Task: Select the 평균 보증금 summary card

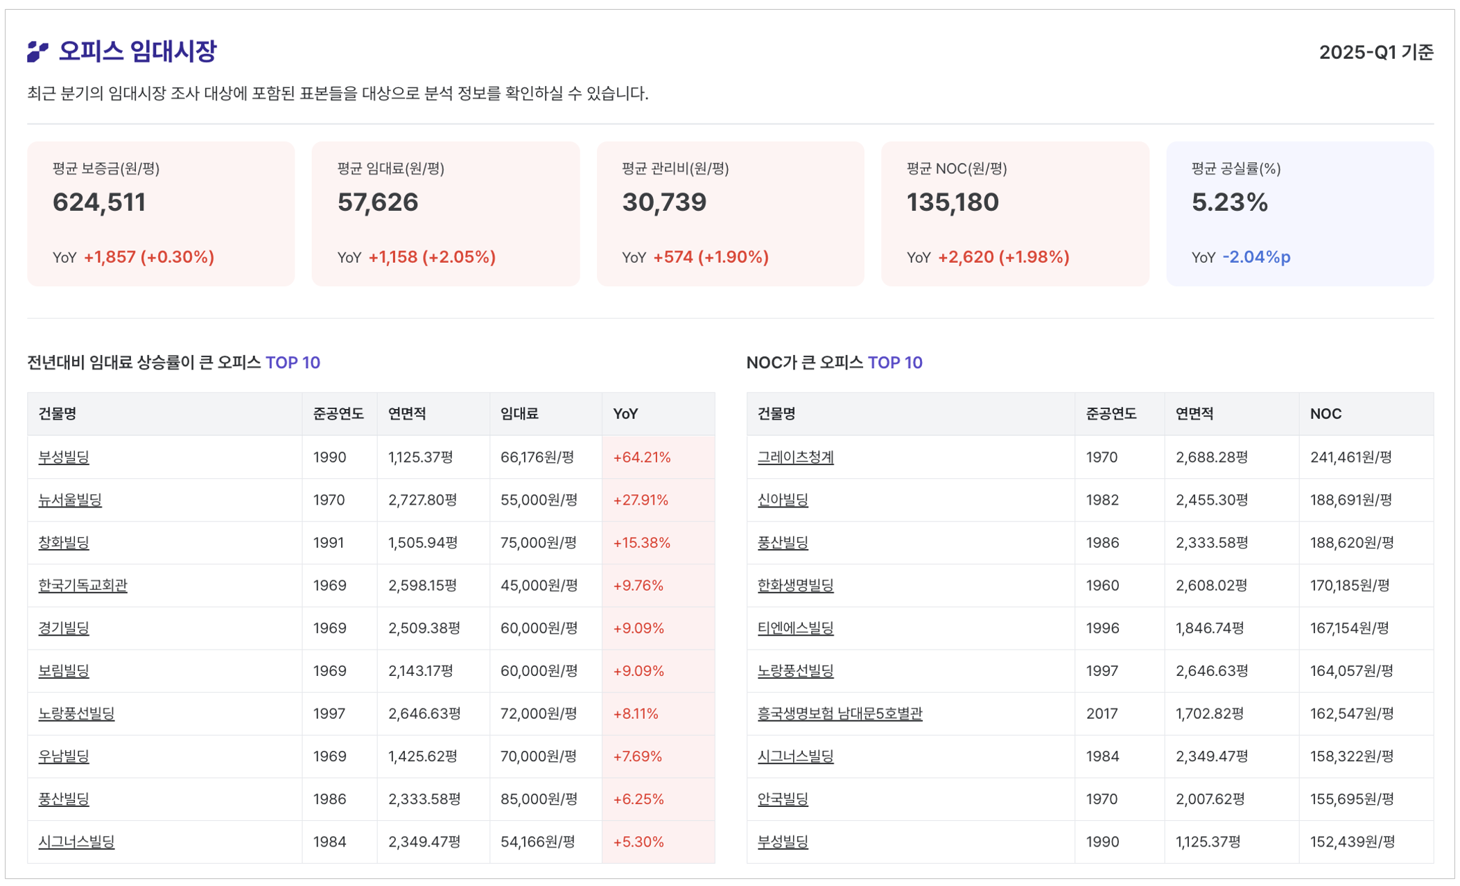Action: click(x=161, y=214)
